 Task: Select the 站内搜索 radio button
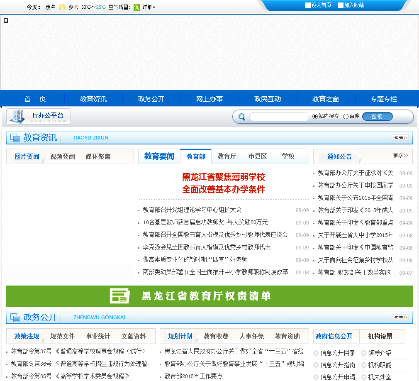(x=315, y=116)
